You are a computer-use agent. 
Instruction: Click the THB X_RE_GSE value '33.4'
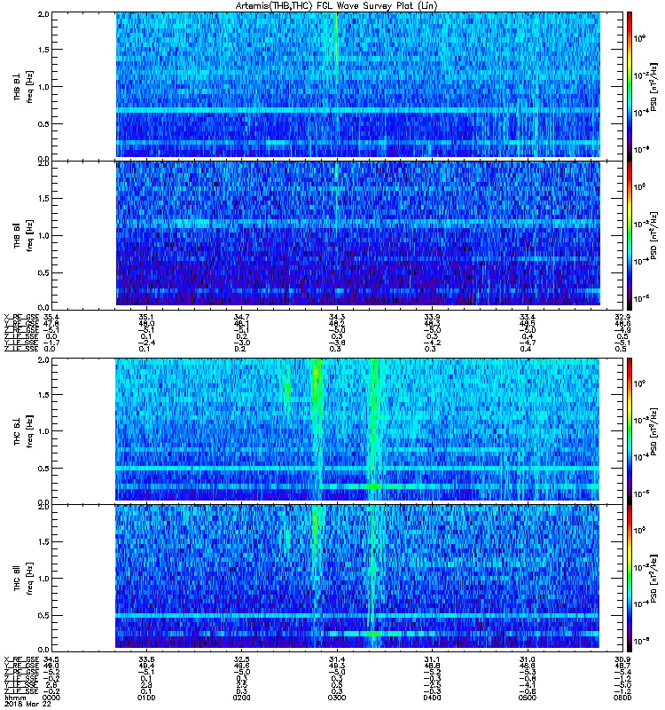click(528, 317)
